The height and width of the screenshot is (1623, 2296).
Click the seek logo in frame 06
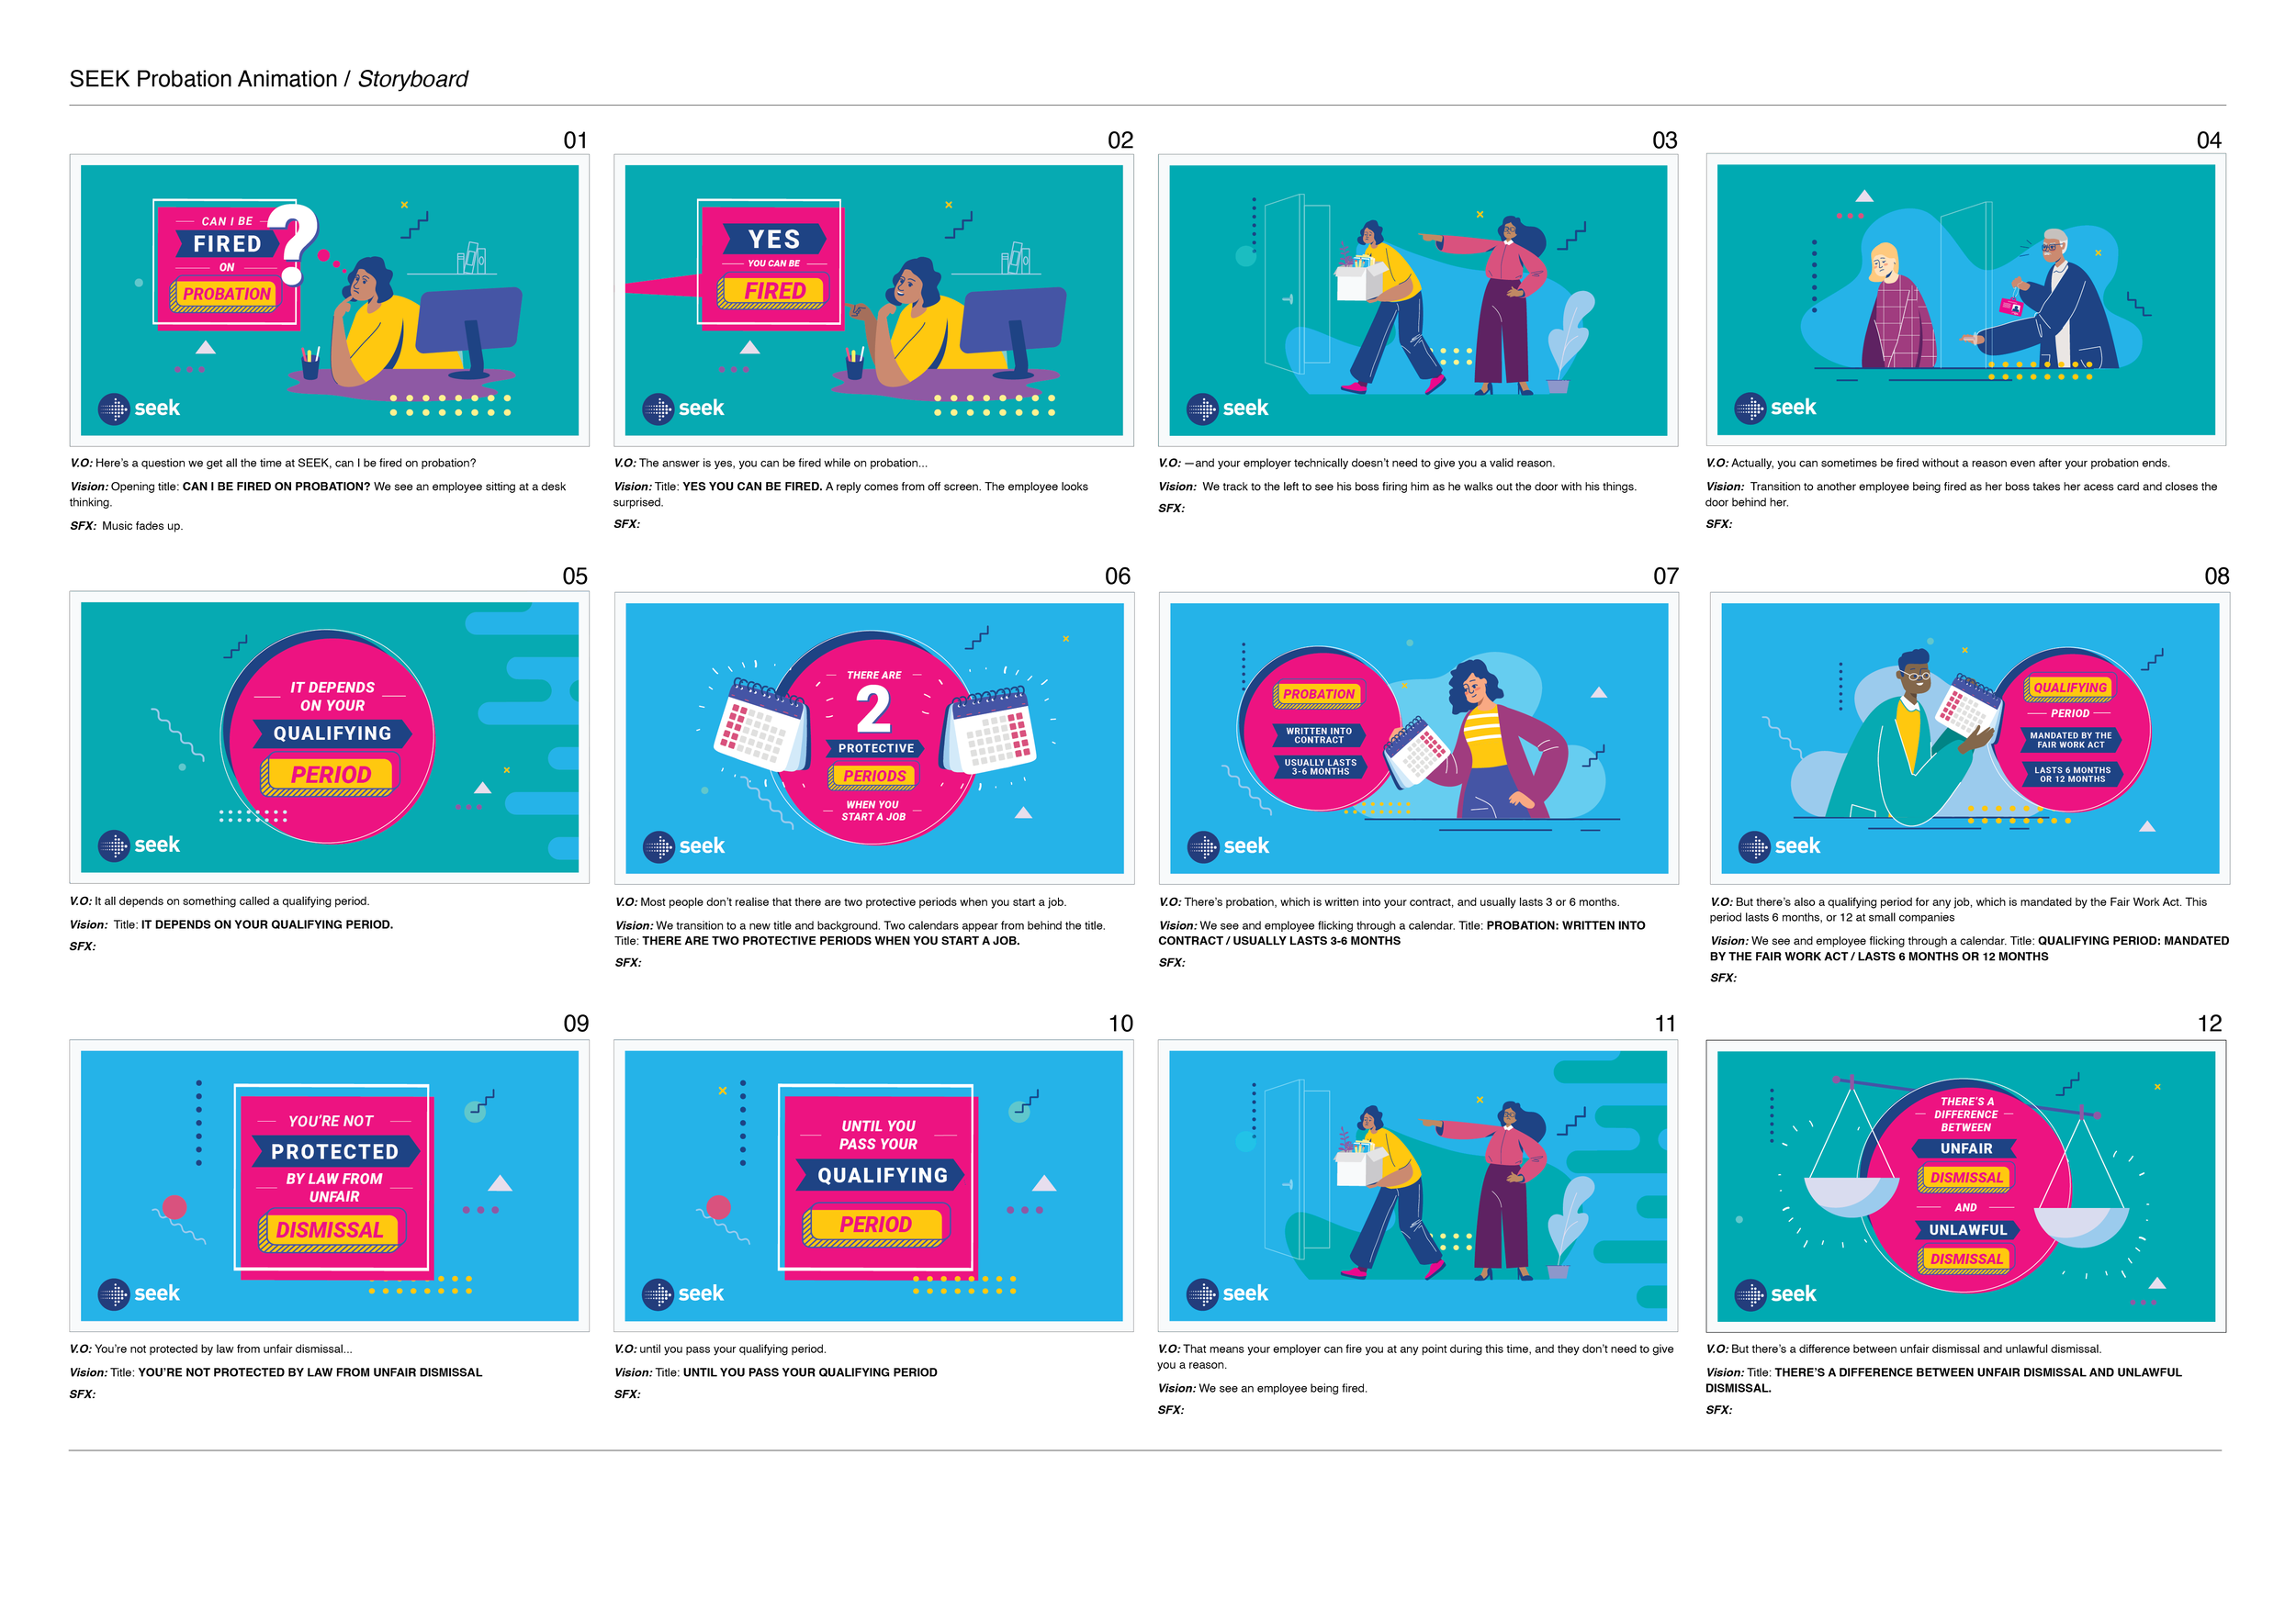pyautogui.click(x=684, y=845)
